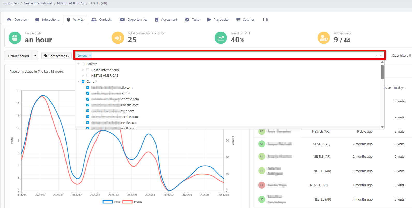The height and width of the screenshot is (208, 412).
Task: Open the Playbooks tab
Action: point(218,20)
